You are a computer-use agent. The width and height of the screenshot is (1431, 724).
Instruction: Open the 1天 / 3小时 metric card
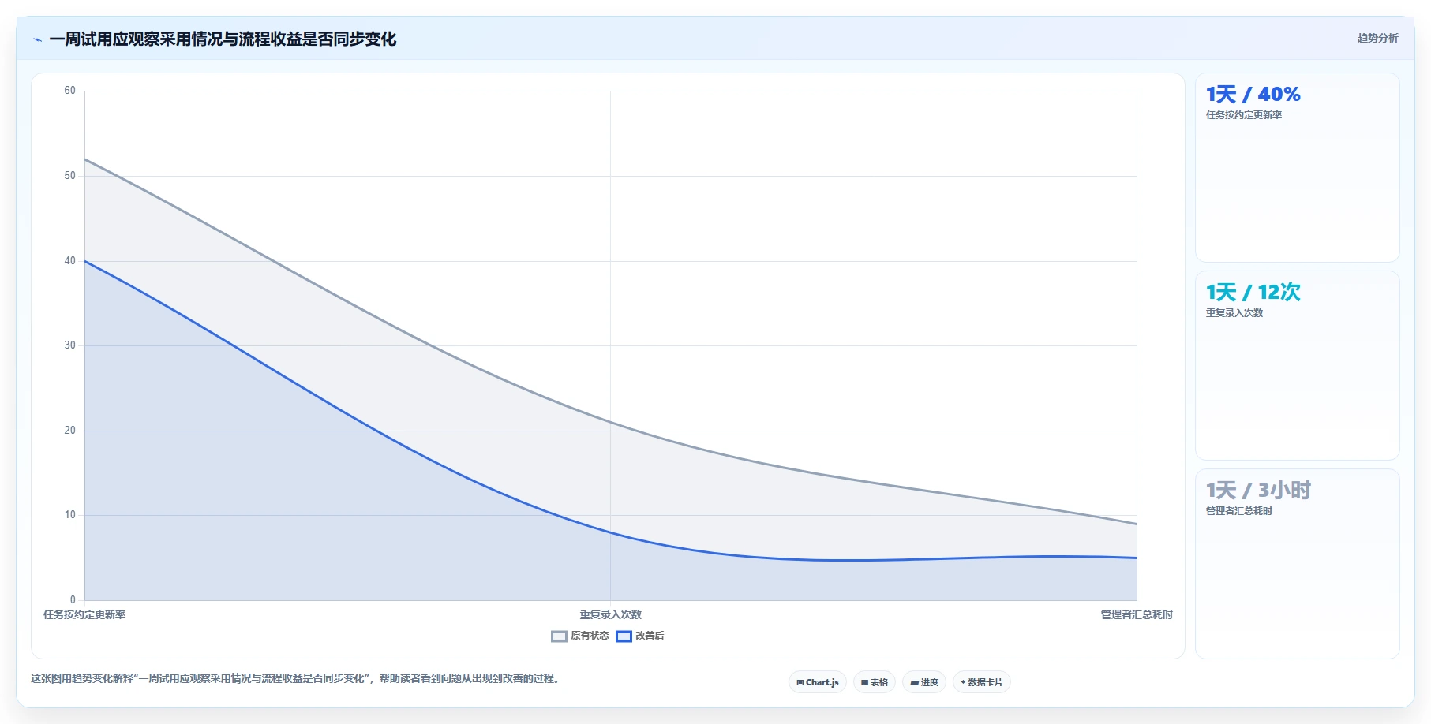[x=1297, y=563]
